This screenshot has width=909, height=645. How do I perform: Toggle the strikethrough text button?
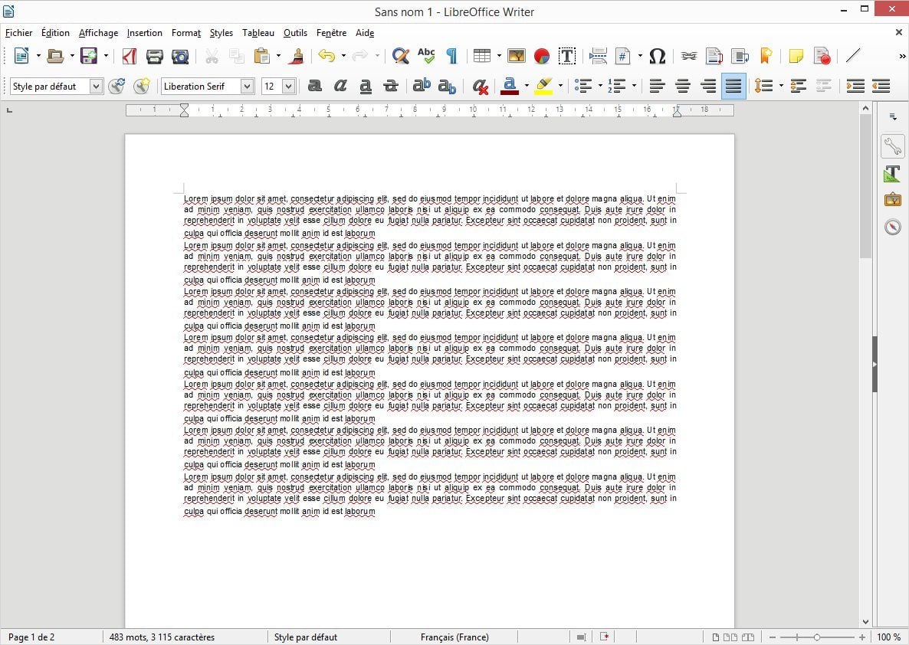tap(391, 87)
